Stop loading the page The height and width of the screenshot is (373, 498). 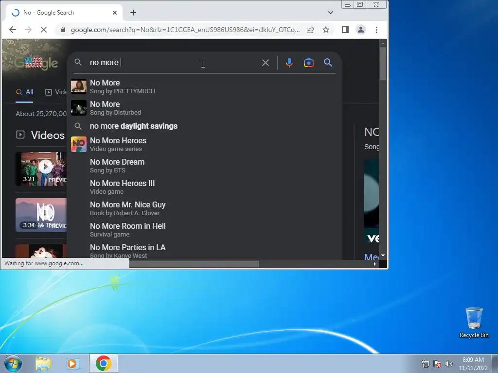click(44, 30)
